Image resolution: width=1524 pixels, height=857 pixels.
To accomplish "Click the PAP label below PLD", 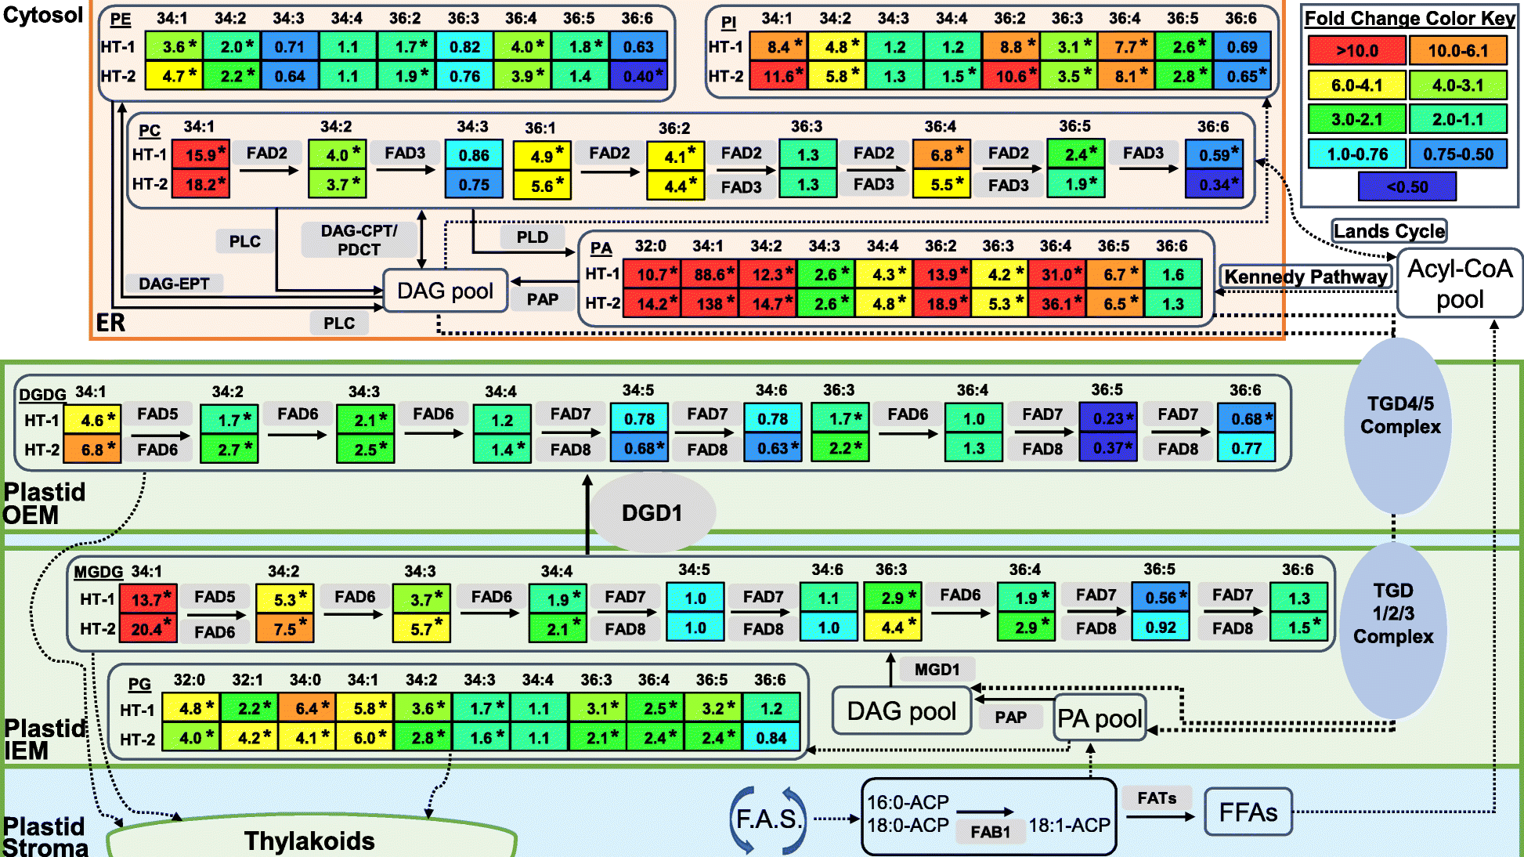I will (542, 299).
